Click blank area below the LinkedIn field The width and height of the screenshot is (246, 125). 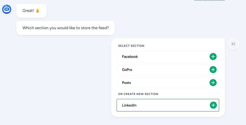pyautogui.click(x=168, y=114)
